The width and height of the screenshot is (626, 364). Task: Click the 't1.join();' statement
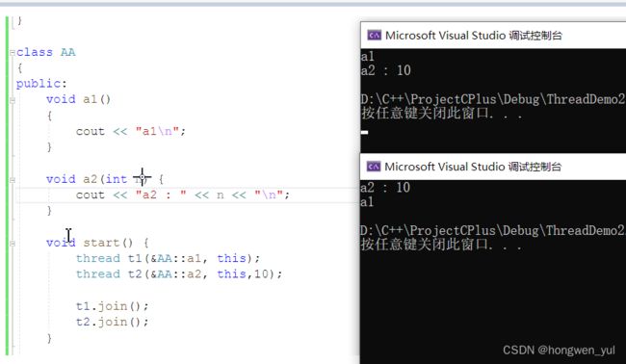tap(112, 306)
